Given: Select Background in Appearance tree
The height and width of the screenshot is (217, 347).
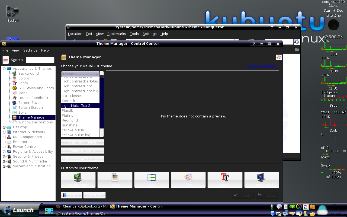Looking at the screenshot, I should pos(28,74).
